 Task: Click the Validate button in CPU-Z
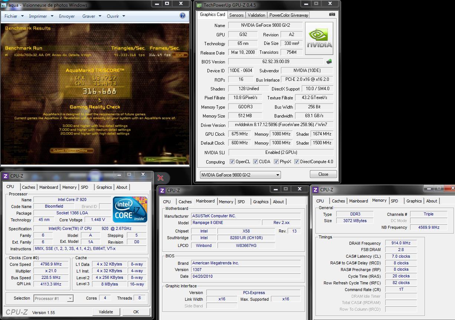click(106, 312)
